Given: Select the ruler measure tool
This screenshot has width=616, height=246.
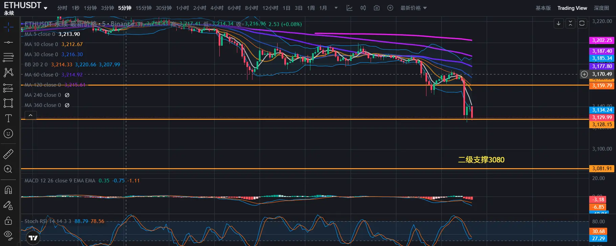Looking at the screenshot, I should point(8,154).
